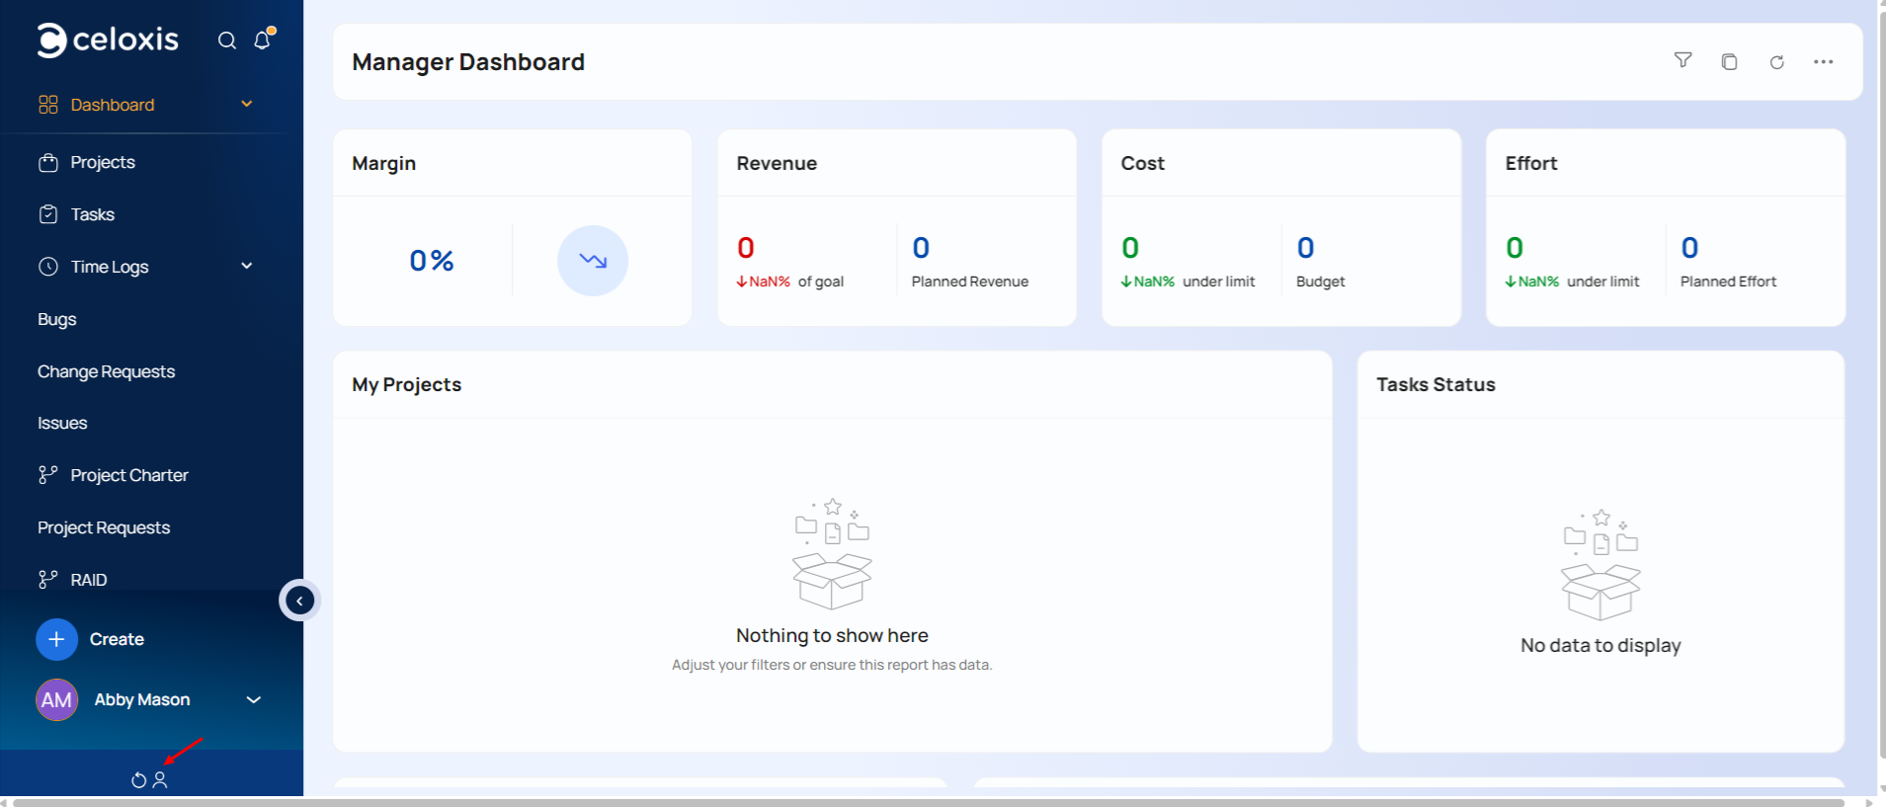This screenshot has height=807, width=1886.
Task: Refresh the Manager Dashboard
Action: click(x=1776, y=62)
